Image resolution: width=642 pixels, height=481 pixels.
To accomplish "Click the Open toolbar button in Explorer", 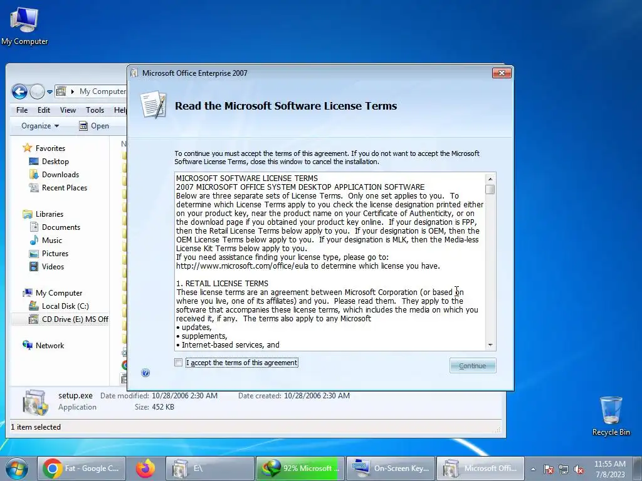I will point(94,126).
